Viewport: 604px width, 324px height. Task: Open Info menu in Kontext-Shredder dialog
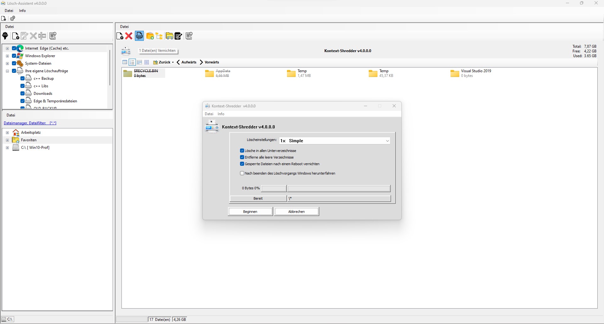point(221,114)
